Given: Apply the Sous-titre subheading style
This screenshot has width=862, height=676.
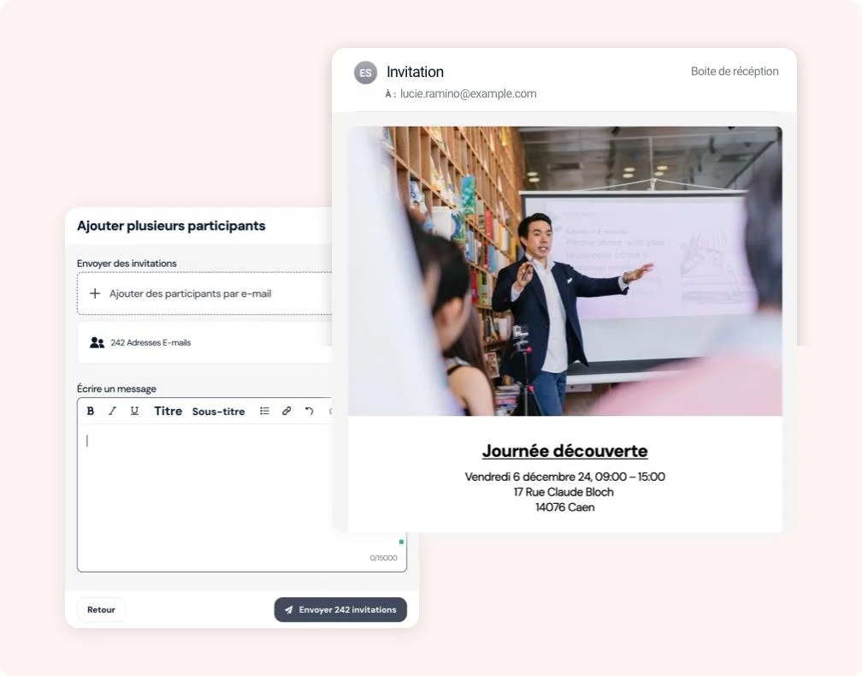Looking at the screenshot, I should click(218, 412).
